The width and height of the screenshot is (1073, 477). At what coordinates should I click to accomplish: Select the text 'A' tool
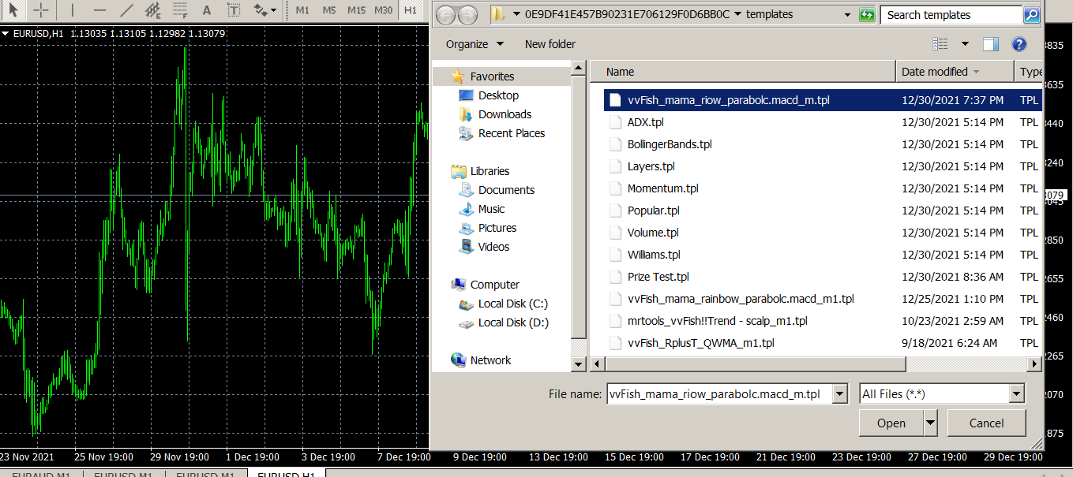(x=207, y=10)
